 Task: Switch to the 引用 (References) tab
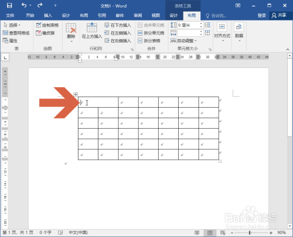pos(102,15)
